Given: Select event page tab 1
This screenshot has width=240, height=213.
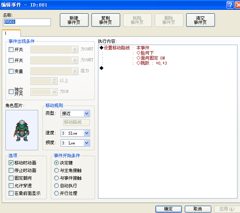Looking at the screenshot, I should click(x=11, y=33).
